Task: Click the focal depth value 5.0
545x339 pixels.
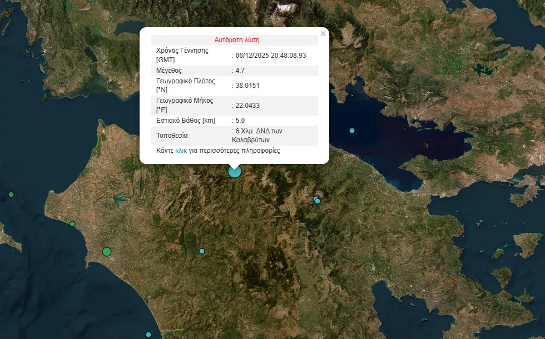Action: tap(240, 121)
